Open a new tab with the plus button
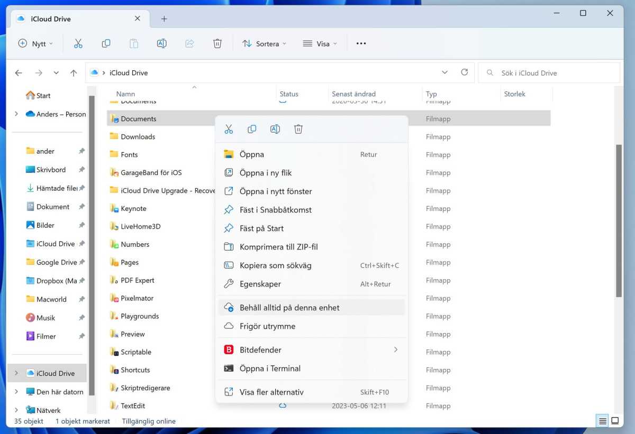 click(164, 19)
